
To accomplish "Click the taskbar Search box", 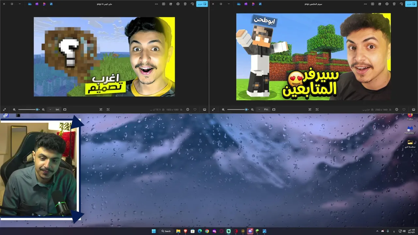I will pyautogui.click(x=167, y=231).
